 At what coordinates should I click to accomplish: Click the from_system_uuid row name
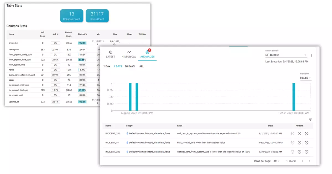(17, 65)
